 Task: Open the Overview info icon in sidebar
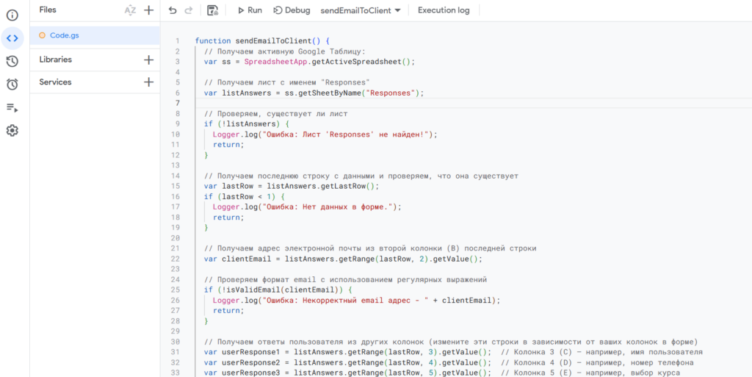click(12, 15)
